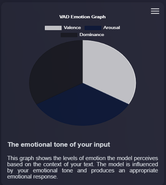Viewport: 166px width, 185px height.
Task: Click the heading "The emotional tone of your input"
Action: coord(59,145)
